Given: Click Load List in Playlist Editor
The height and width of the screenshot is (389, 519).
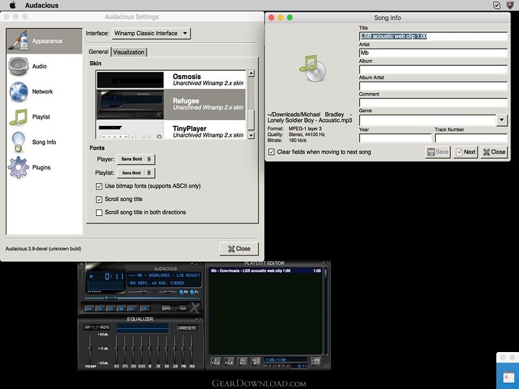Looking at the screenshot, I should [315, 362].
